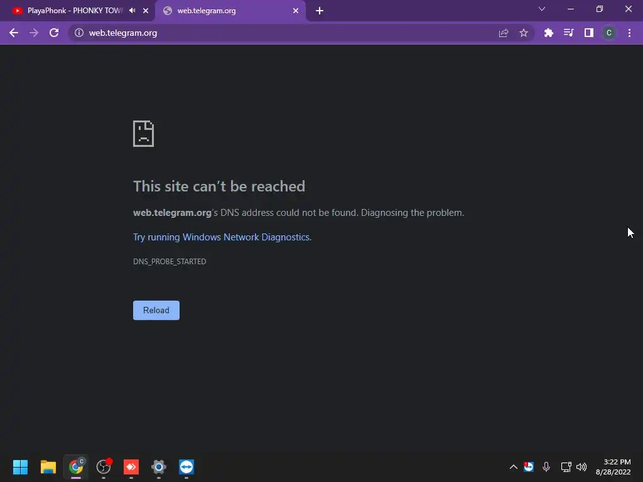Screen dimensions: 643x482
Task: Open the network status tray icon
Action: [566, 467]
